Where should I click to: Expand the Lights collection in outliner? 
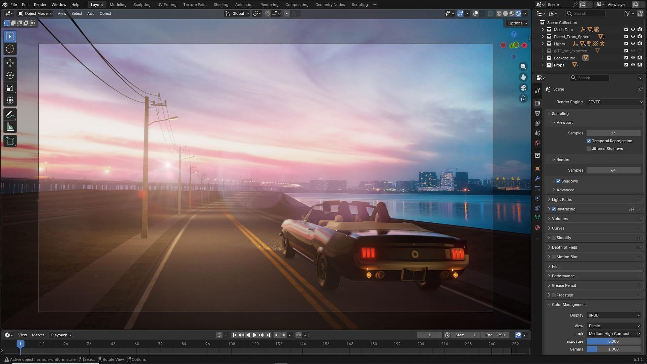(543, 44)
